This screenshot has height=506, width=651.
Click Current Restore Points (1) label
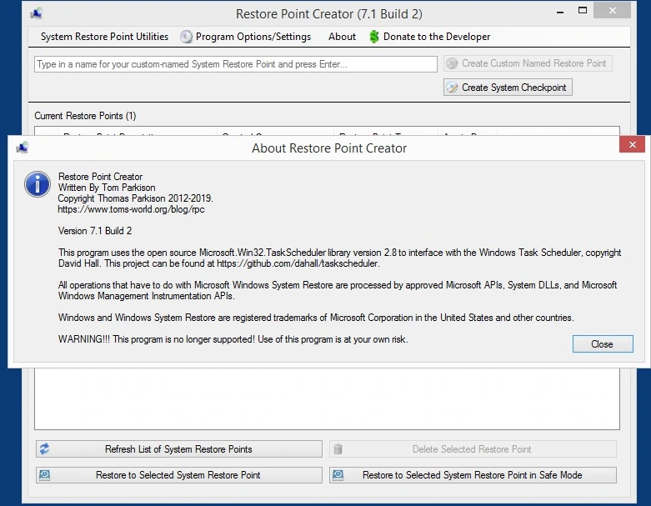85,116
